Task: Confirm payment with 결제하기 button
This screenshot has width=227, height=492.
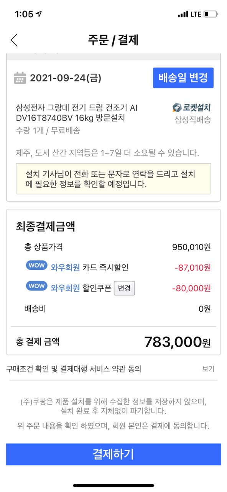Action: 113,454
